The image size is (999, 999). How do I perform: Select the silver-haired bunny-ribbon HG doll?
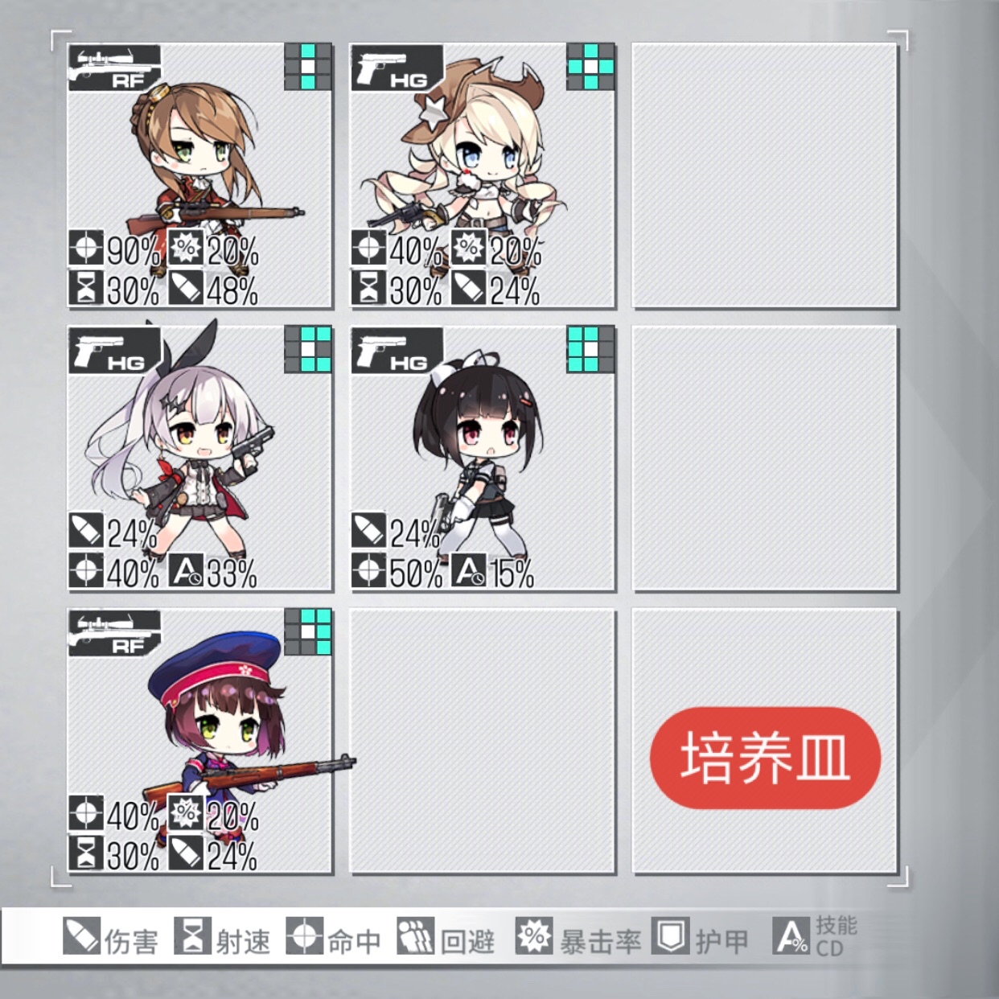[x=199, y=458]
